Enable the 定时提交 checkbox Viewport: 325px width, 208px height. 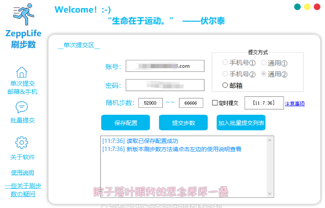click(214, 103)
